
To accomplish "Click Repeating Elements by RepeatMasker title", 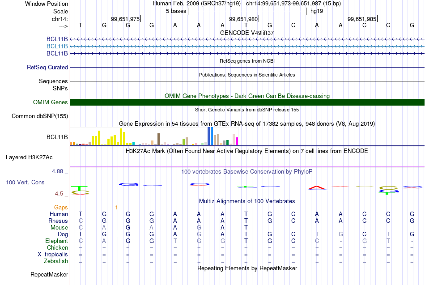I will (247, 268).
